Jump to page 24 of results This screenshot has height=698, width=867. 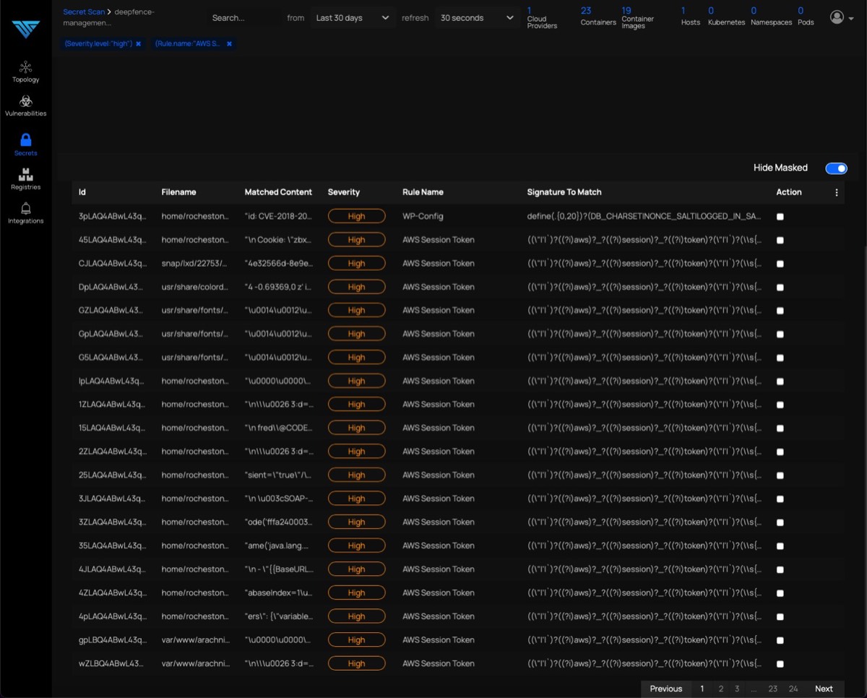pos(793,689)
